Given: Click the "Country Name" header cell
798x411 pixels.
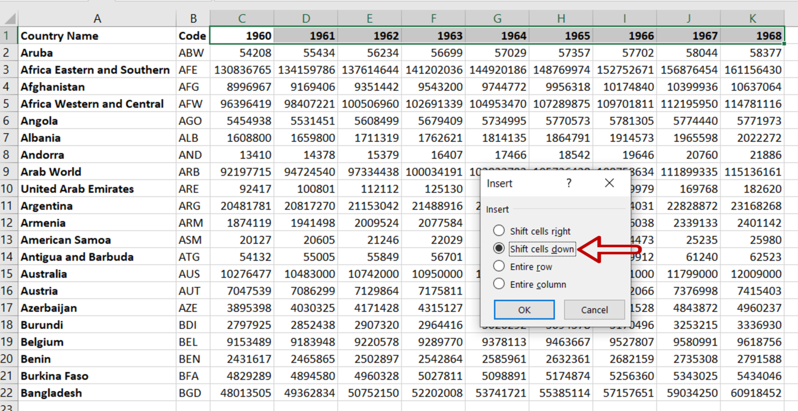Looking at the screenshot, I should click(97, 35).
